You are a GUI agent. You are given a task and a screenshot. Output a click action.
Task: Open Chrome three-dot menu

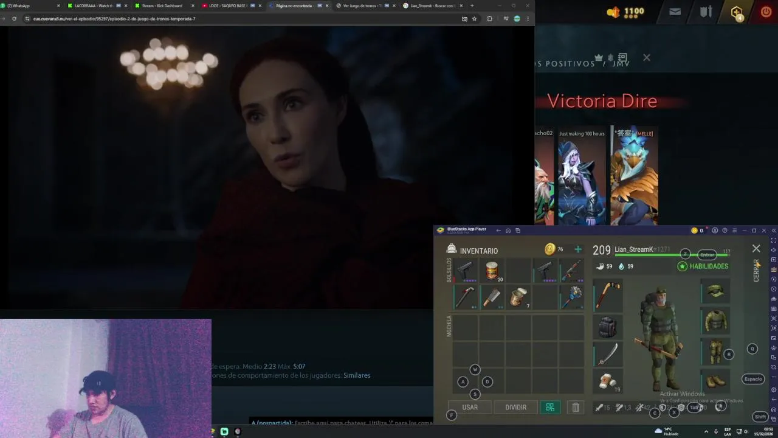tap(528, 19)
